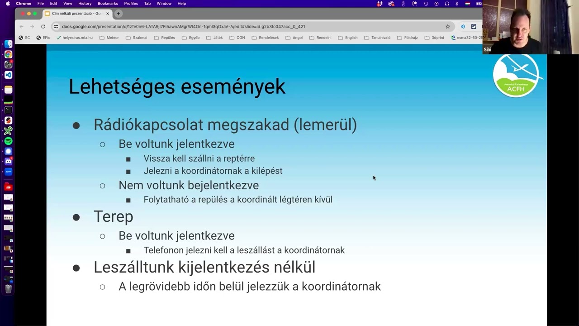Open Finder from the Dock

click(x=8, y=44)
